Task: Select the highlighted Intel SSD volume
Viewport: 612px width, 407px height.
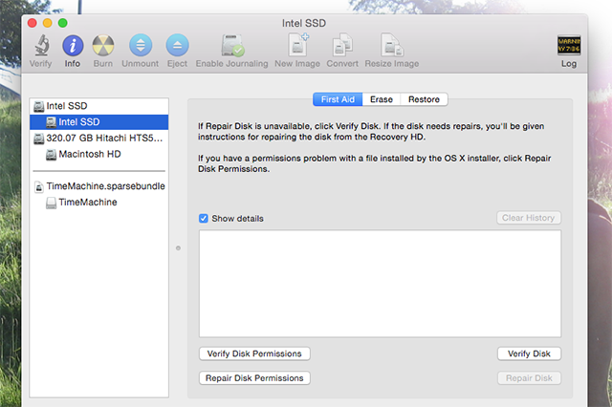Action: point(99,122)
